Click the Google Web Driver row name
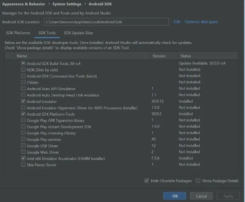The height and width of the screenshot is (202, 245). [x=43, y=152]
